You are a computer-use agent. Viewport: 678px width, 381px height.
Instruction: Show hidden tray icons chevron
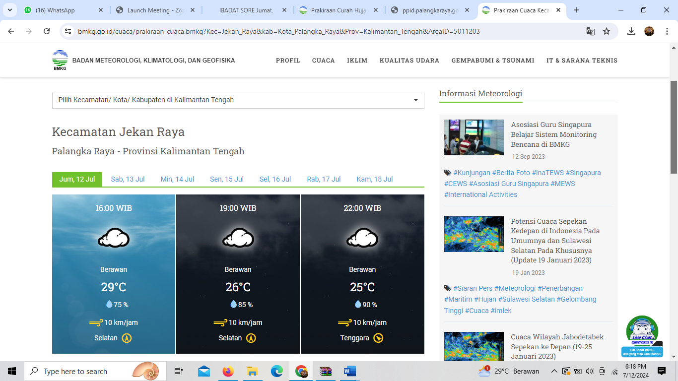(x=554, y=371)
